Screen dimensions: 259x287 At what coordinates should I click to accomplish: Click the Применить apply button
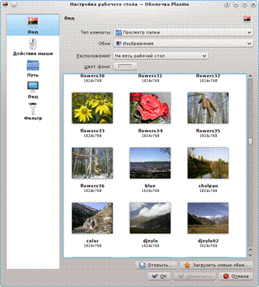tap(195, 277)
